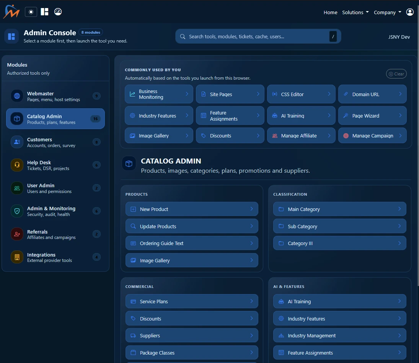Viewport: 419px width, 363px height.
Task: Click the Referrals person-plus icon
Action: pyautogui.click(x=17, y=234)
